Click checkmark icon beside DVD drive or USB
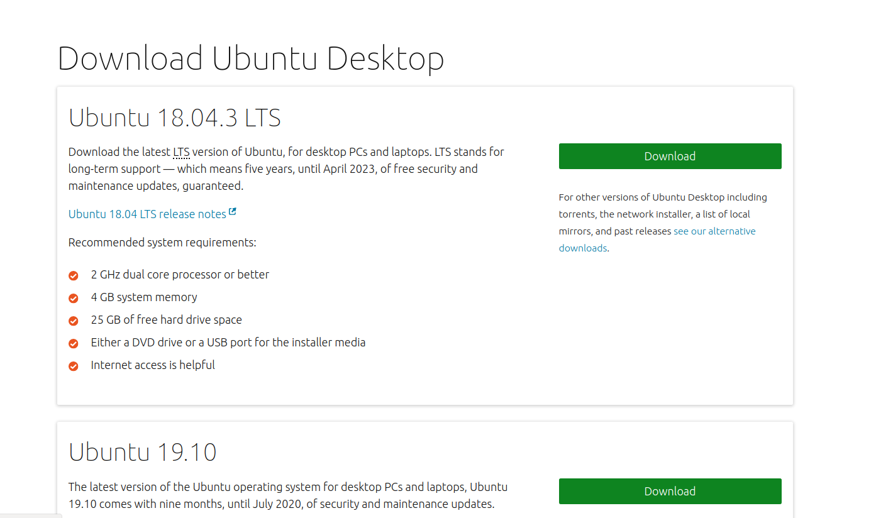The width and height of the screenshot is (876, 518). (74, 343)
